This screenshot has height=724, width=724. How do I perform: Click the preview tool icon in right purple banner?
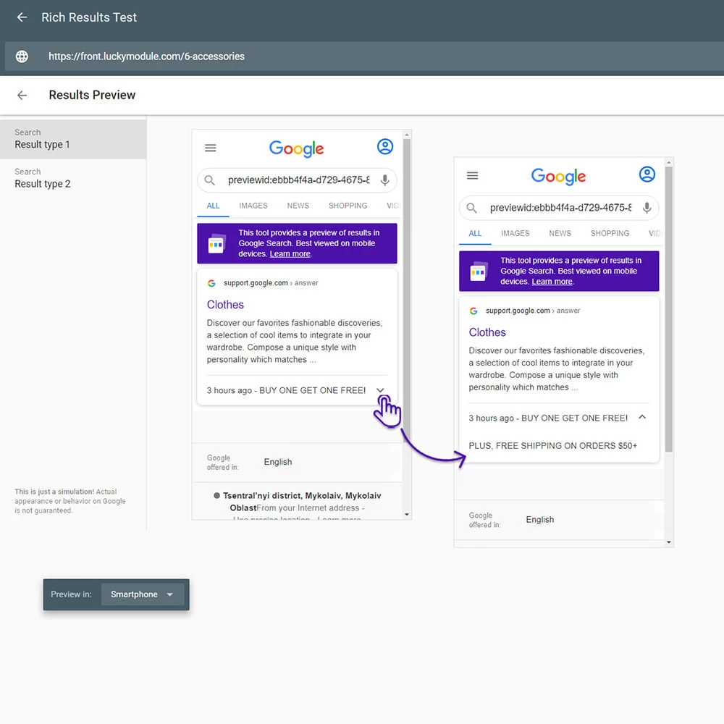click(x=479, y=271)
